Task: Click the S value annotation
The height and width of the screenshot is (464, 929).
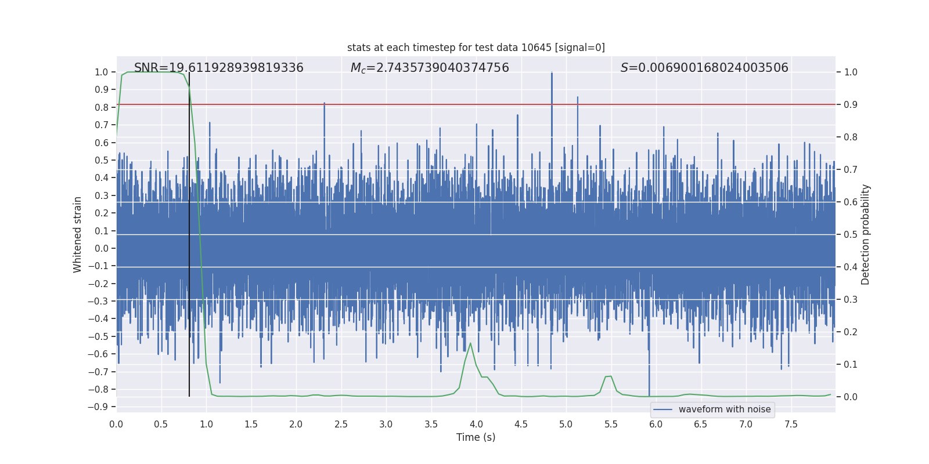Action: tap(704, 68)
